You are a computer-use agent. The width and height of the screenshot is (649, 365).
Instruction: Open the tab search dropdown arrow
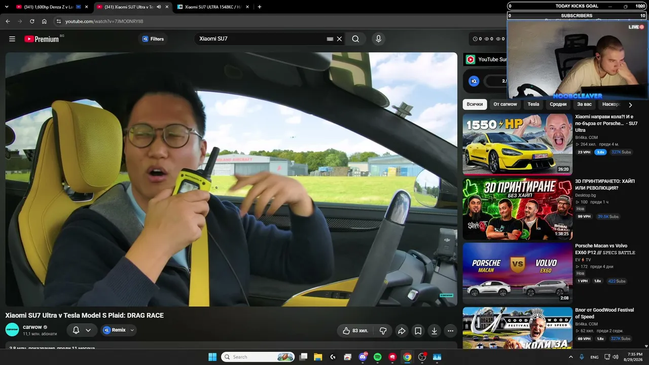pos(7,7)
